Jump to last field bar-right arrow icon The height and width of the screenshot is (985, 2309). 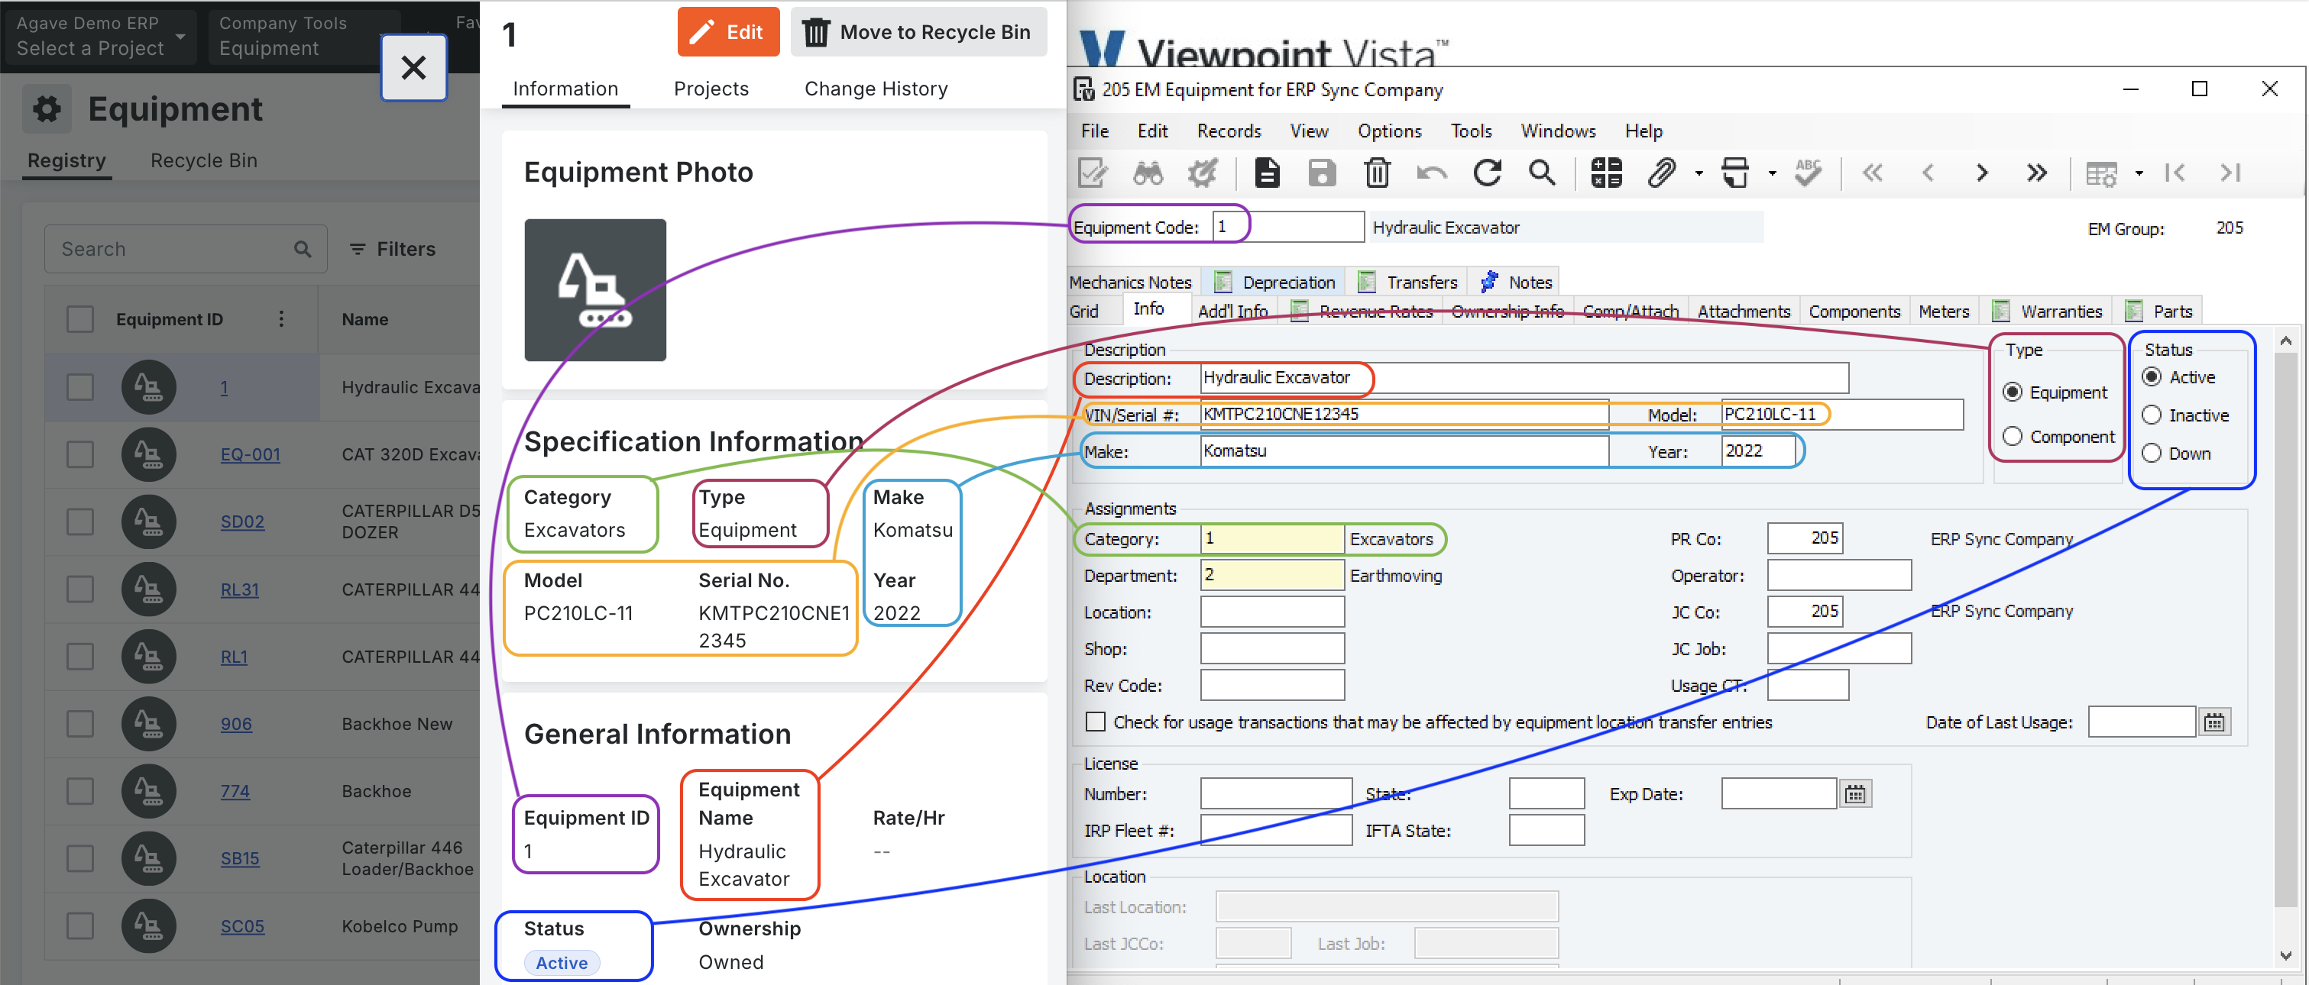[x=2230, y=173]
